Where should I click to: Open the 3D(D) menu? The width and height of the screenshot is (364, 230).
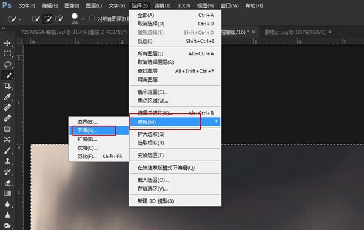(183, 5)
